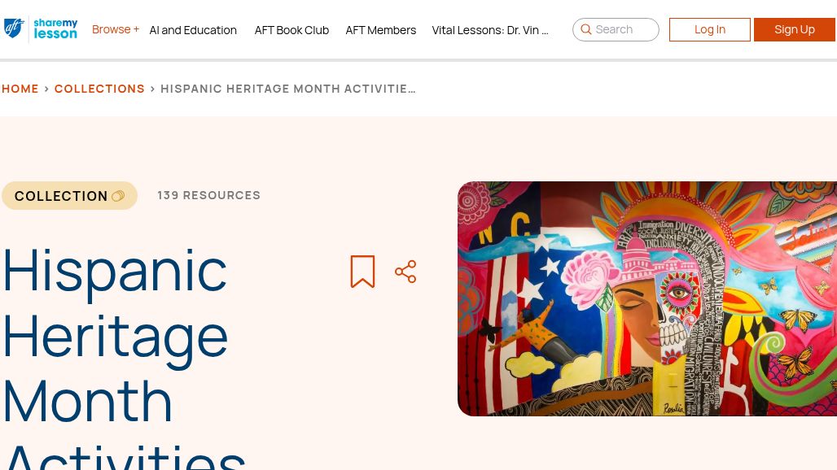This screenshot has width=837, height=470.
Task: Bookmark this Hispanic Heritage collection
Action: [x=362, y=272]
